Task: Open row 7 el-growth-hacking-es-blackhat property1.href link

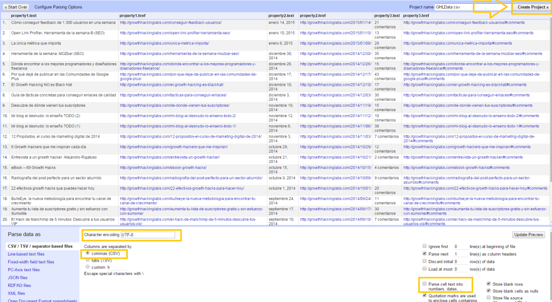Action: (x=171, y=85)
